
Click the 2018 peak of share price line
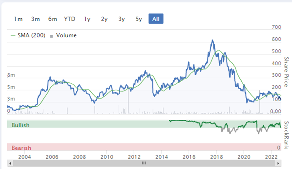point(212,40)
